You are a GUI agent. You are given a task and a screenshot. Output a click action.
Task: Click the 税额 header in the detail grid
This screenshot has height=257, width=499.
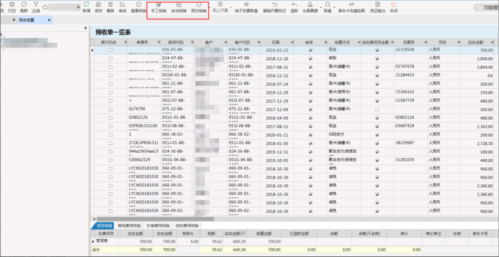[x=211, y=234]
